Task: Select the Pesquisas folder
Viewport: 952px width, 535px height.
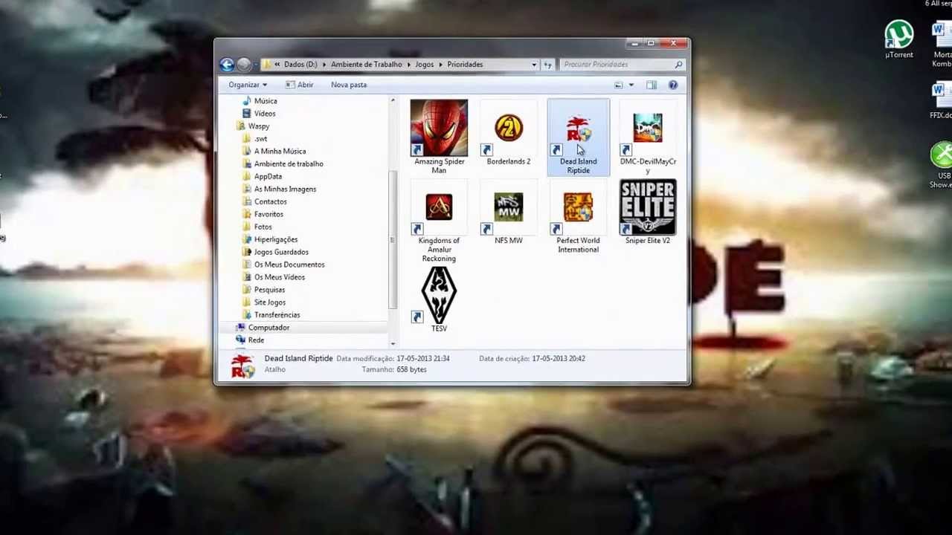Action: (x=269, y=291)
